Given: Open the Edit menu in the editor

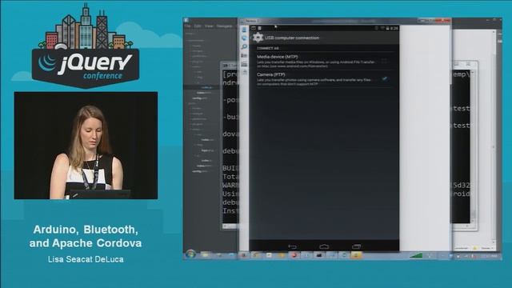Looking at the screenshot, I should coord(198,26).
